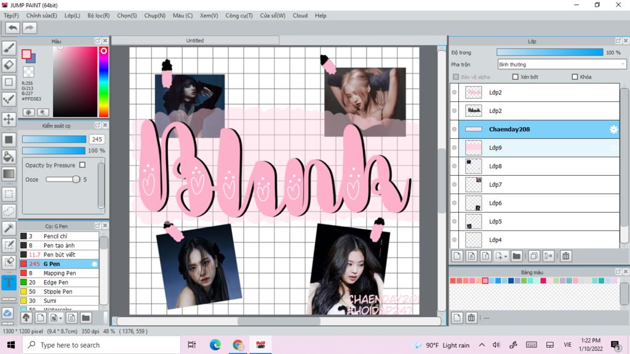Image resolution: width=630 pixels, height=354 pixels.
Task: Select the Lasso selection tool
Action: pyautogui.click(x=9, y=211)
